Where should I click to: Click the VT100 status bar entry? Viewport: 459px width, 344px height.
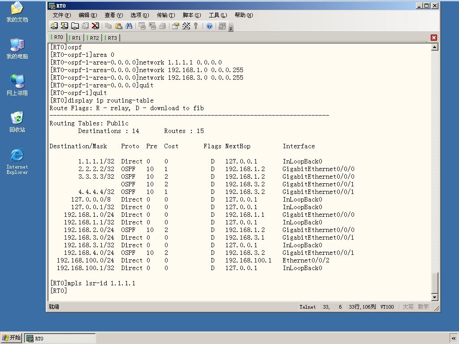tap(387, 307)
